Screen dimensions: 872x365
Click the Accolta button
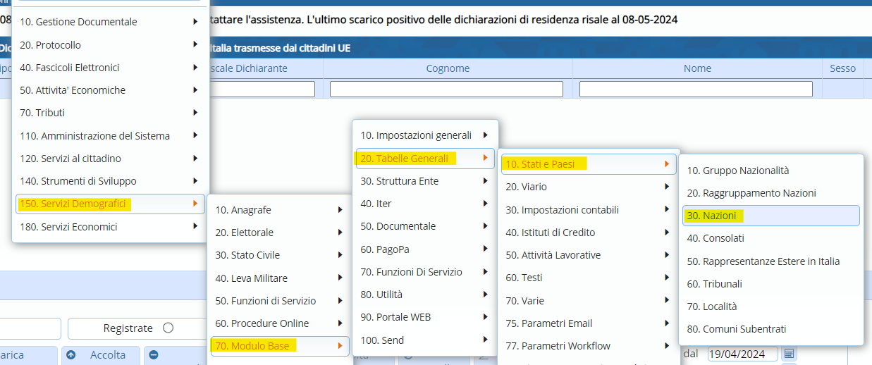tap(107, 355)
